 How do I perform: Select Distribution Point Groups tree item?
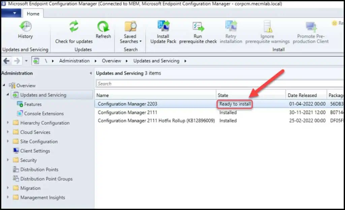click(x=46, y=179)
